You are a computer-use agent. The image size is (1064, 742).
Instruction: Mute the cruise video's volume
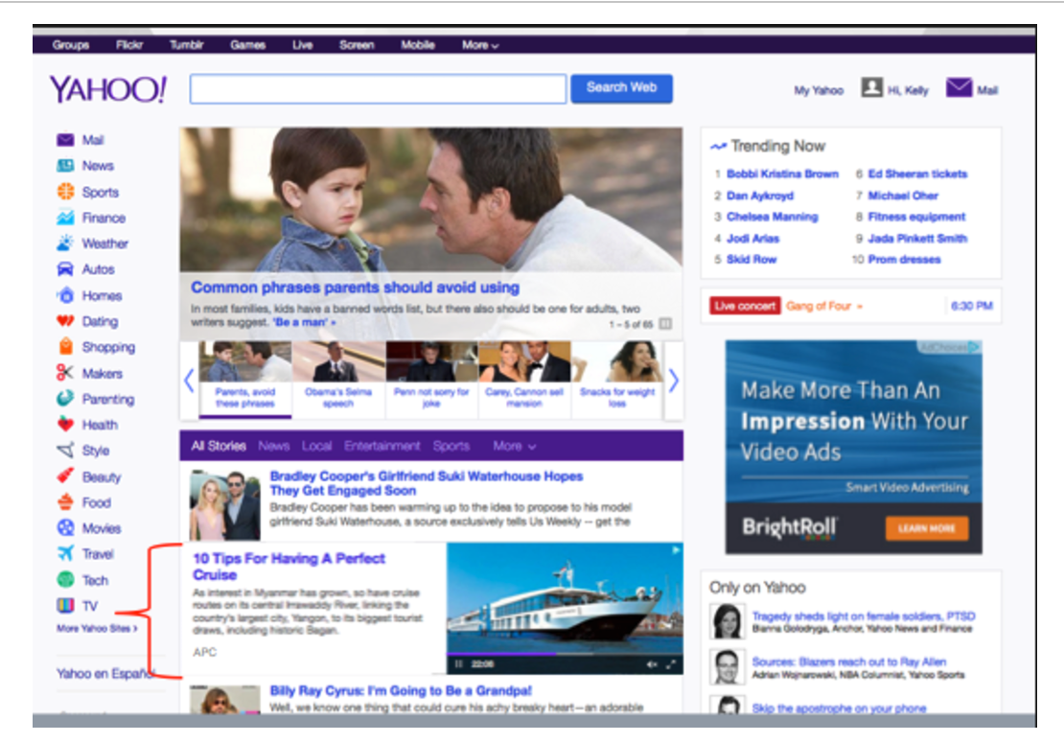click(652, 662)
